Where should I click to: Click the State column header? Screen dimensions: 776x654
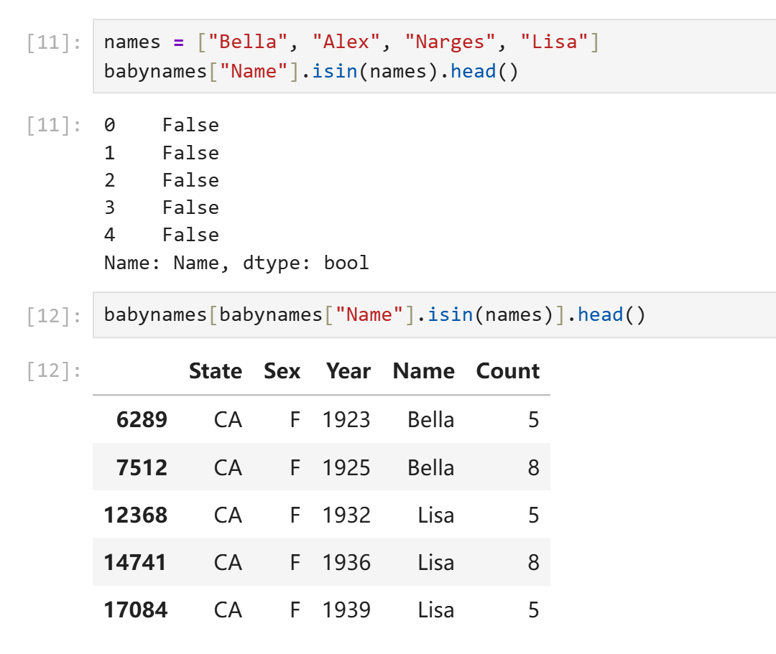[x=215, y=371]
